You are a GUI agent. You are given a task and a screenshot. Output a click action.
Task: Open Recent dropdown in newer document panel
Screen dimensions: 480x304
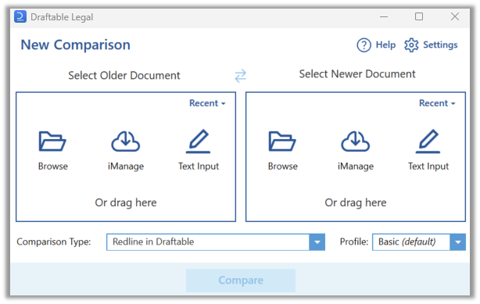tap(437, 103)
